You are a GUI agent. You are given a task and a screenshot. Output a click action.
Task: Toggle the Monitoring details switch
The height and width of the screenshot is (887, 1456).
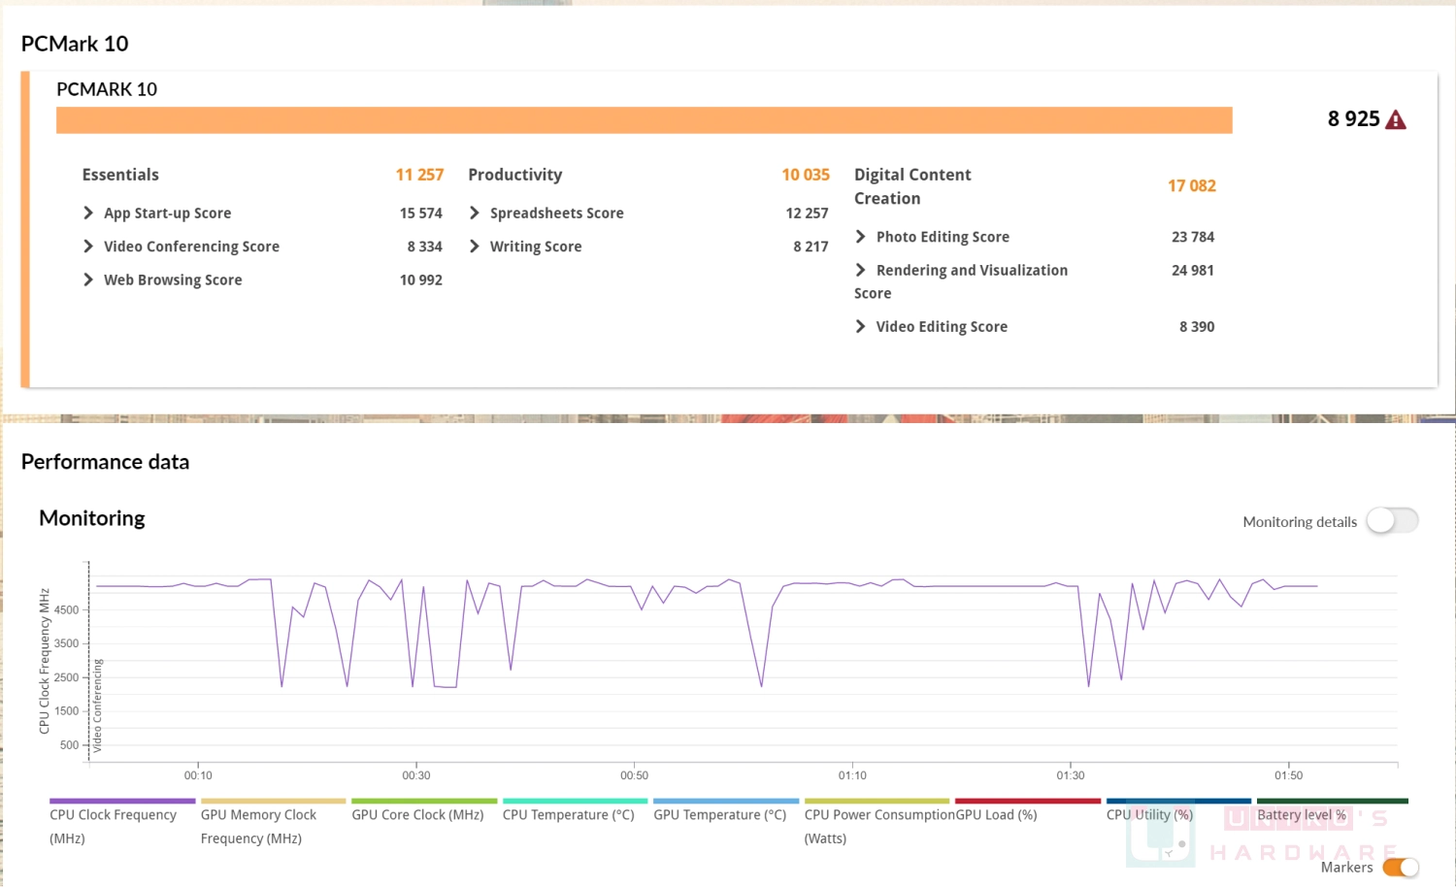[1392, 521]
